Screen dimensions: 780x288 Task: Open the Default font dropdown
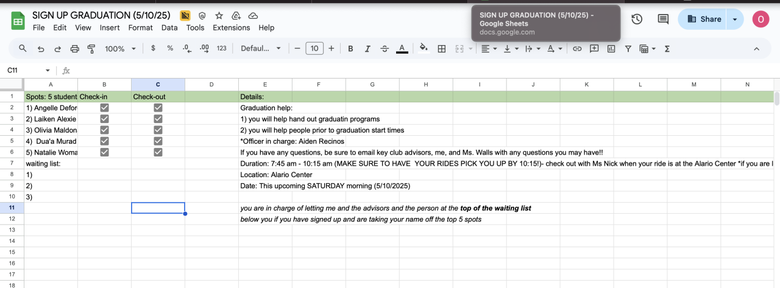tap(261, 49)
